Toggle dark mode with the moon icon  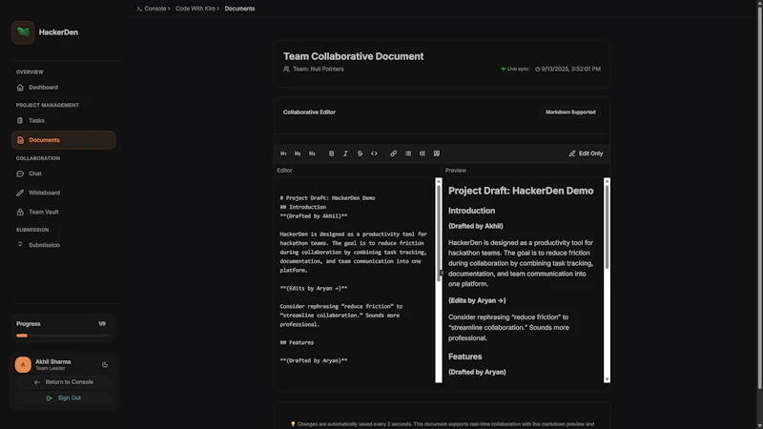[105, 365]
